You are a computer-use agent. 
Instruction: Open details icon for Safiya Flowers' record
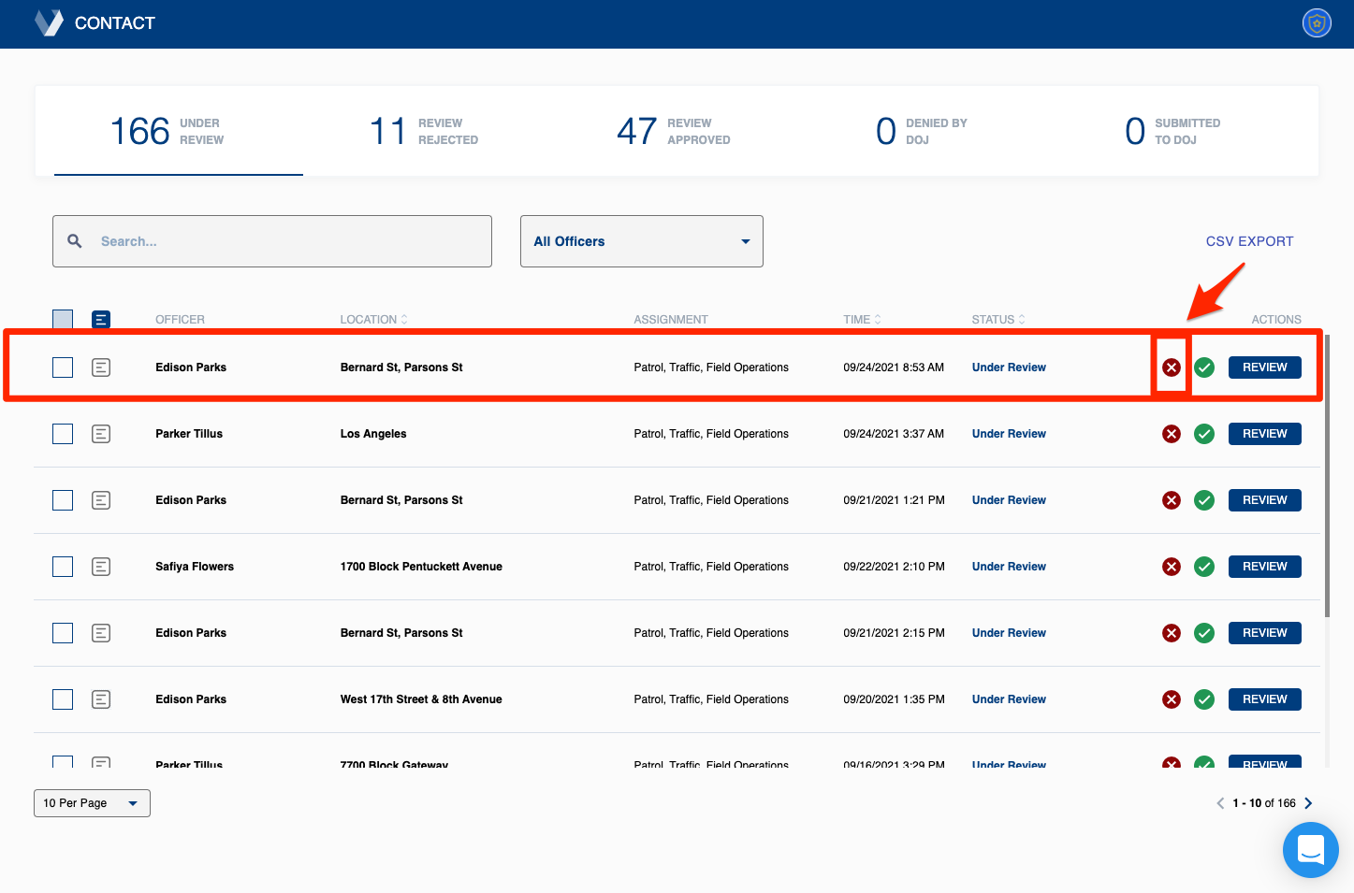pos(100,566)
